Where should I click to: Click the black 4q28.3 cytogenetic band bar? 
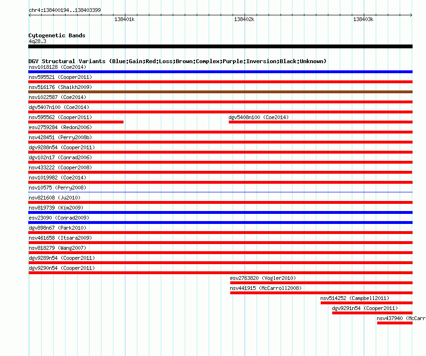click(x=220, y=46)
